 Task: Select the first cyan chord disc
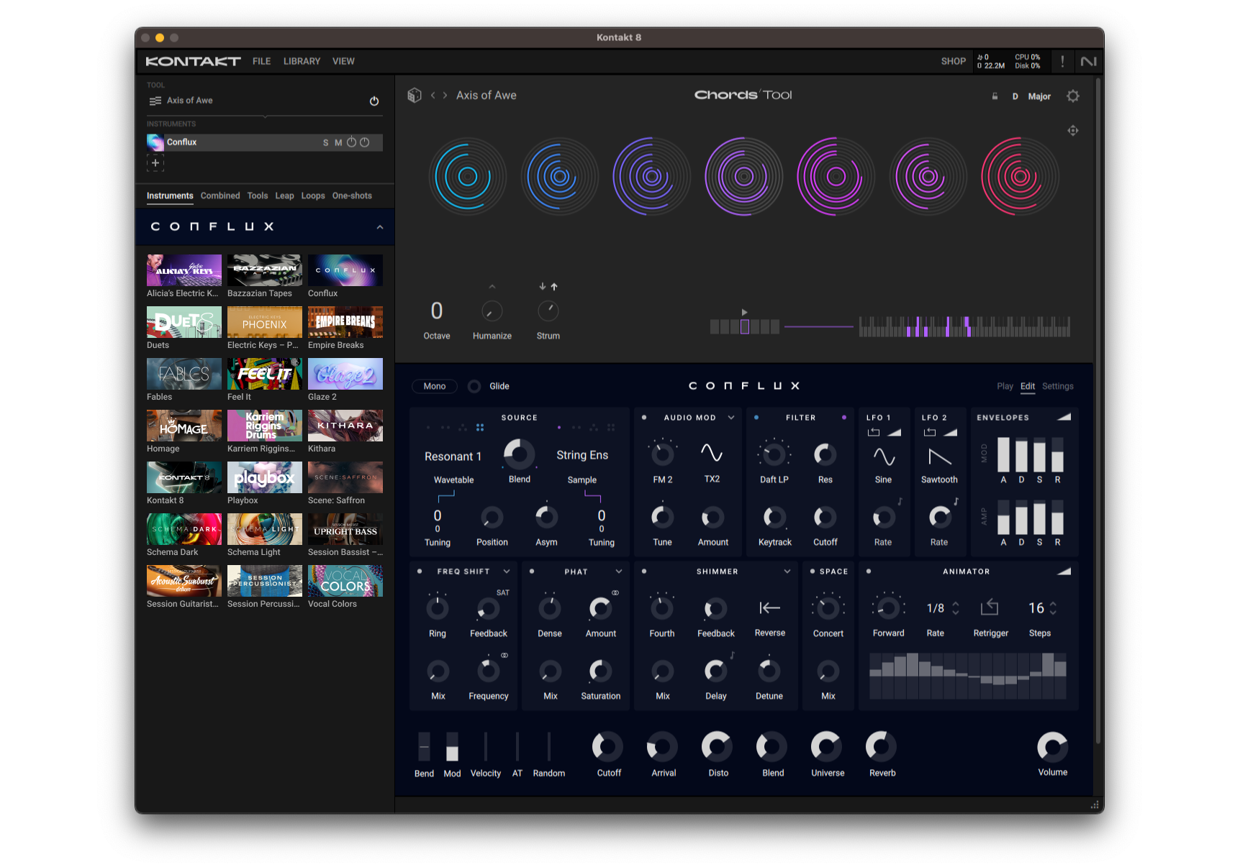(468, 177)
